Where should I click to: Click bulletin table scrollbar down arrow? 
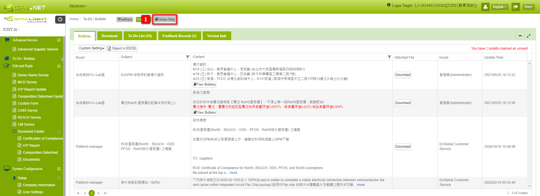(529, 186)
